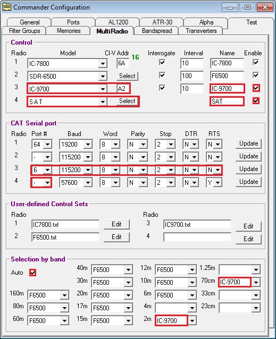The width and height of the screenshot is (276, 339).
Task: Toggle Enable checkbox for IC-7800 radio 1
Action: pos(256,63)
